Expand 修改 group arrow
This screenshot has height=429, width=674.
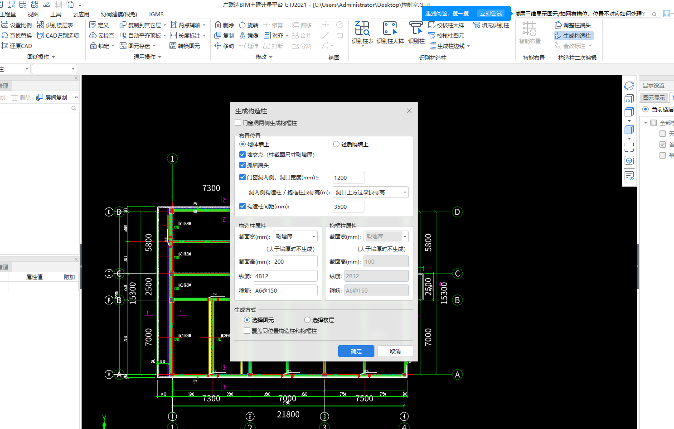click(x=271, y=57)
